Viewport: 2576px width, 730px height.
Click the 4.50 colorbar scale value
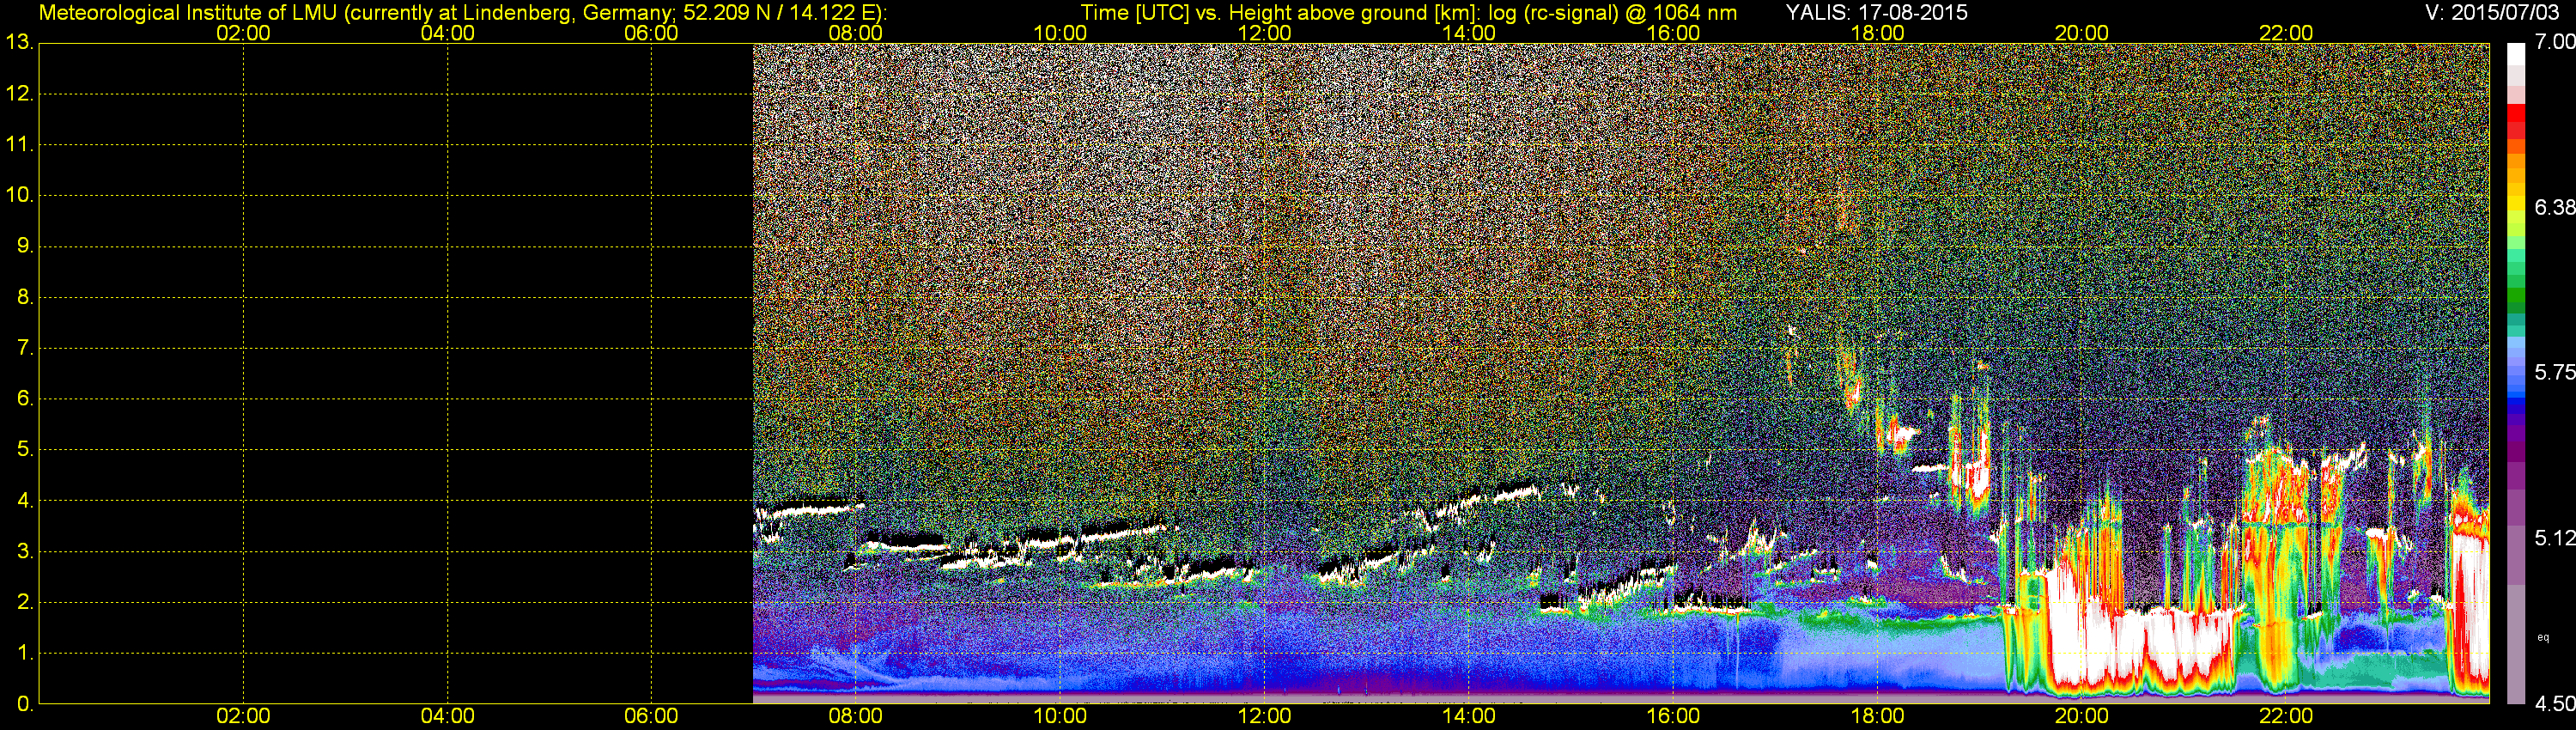(x=2554, y=704)
